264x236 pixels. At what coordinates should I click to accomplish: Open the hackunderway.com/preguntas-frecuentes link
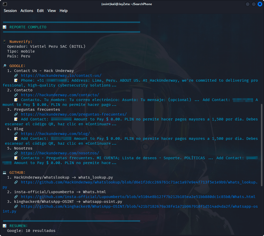click(74, 114)
